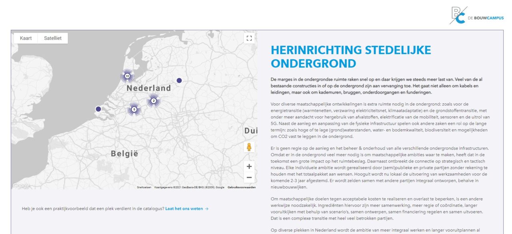Click the België label on the map
The width and height of the screenshot is (512, 234).
pos(124,153)
